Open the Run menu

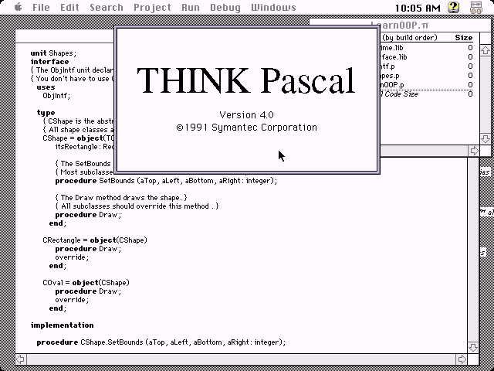pyautogui.click(x=191, y=7)
